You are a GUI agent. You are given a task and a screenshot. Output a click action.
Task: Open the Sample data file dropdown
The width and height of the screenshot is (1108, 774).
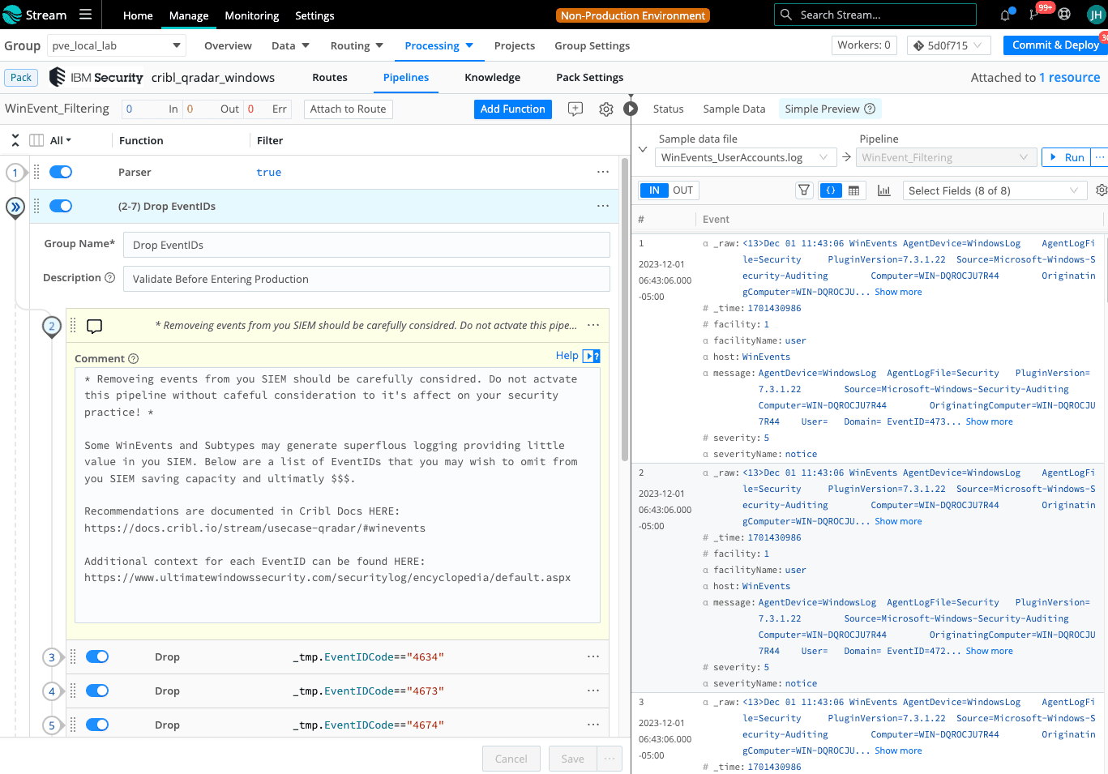(x=744, y=157)
